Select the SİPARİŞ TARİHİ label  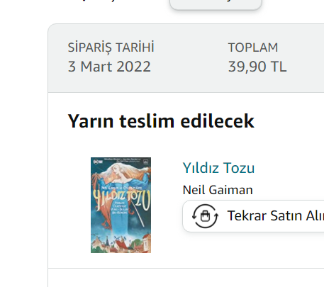111,47
